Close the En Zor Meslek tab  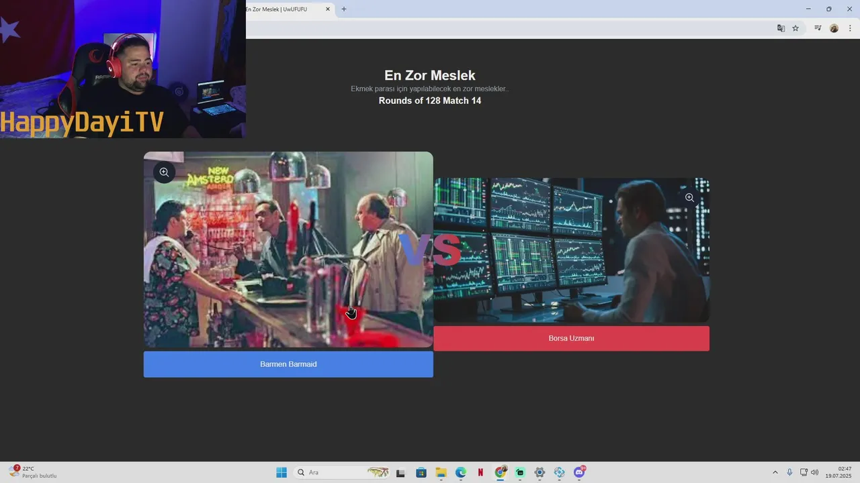pyautogui.click(x=328, y=9)
